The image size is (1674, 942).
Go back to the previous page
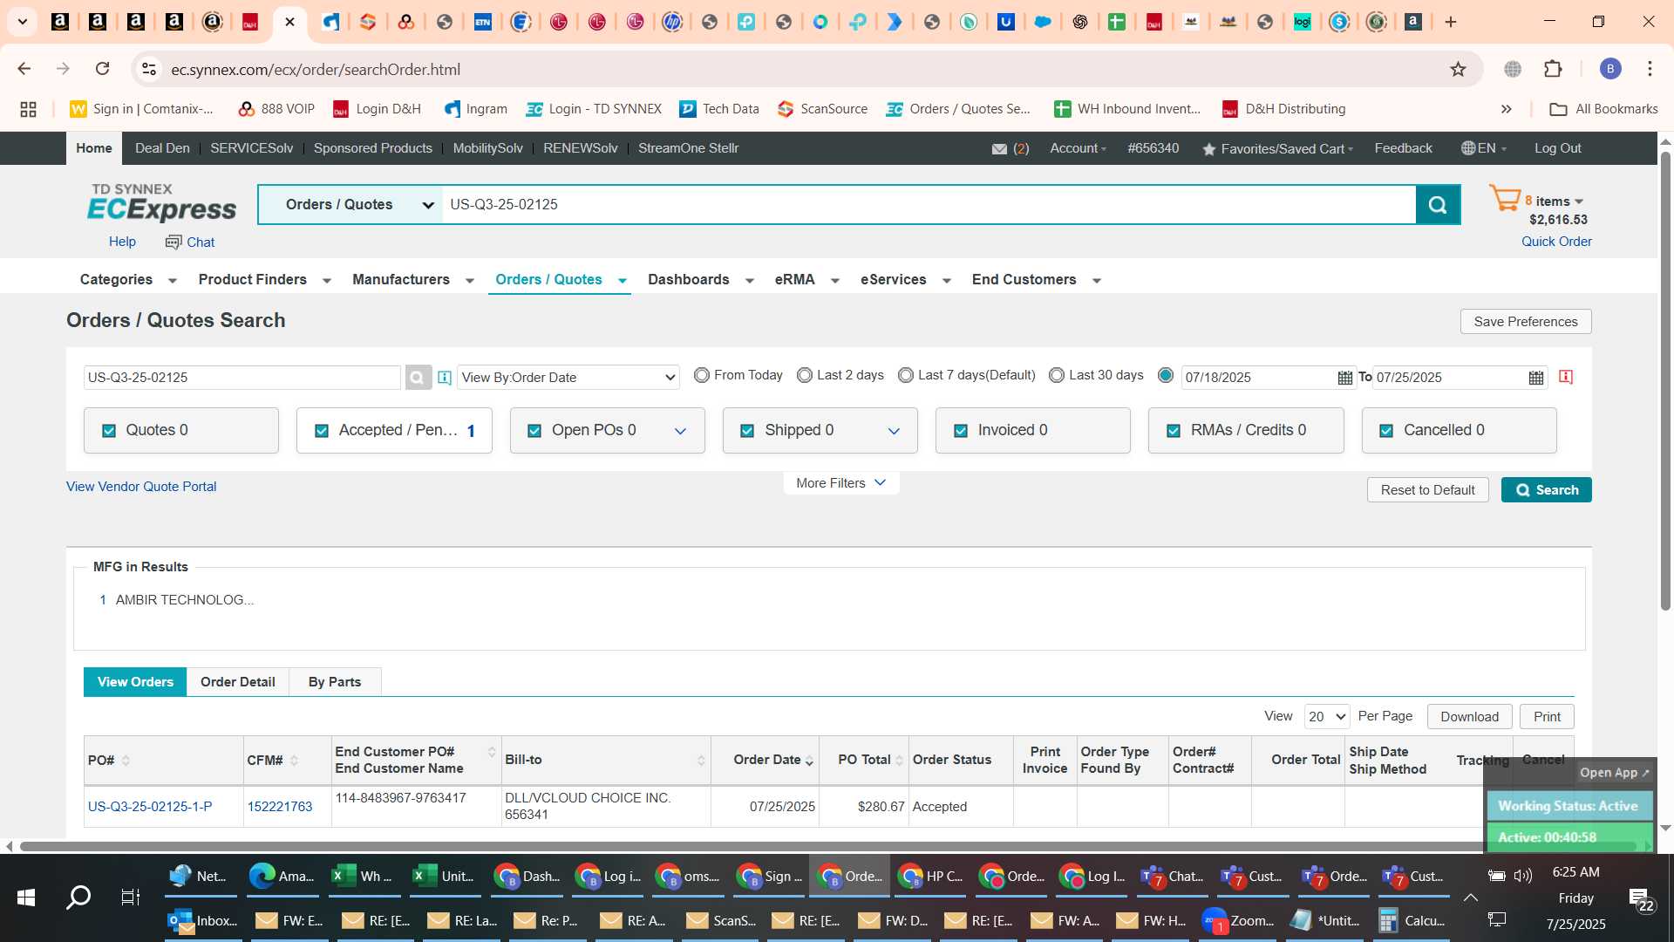point(24,69)
